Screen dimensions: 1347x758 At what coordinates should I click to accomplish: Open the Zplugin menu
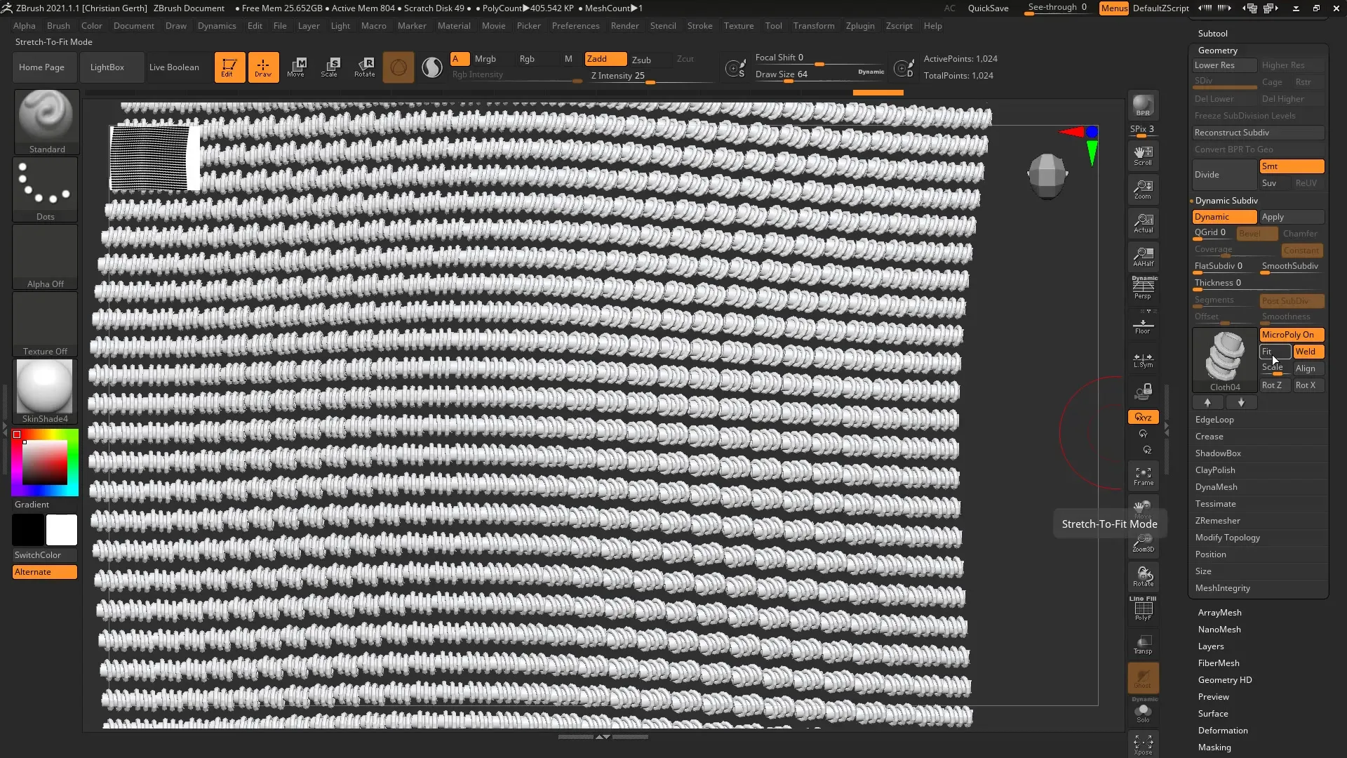click(x=860, y=26)
